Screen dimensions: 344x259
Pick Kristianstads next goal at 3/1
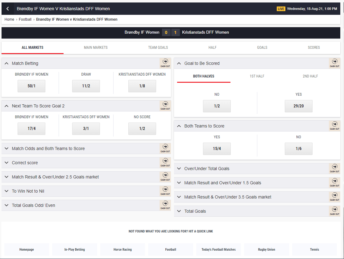click(x=86, y=129)
